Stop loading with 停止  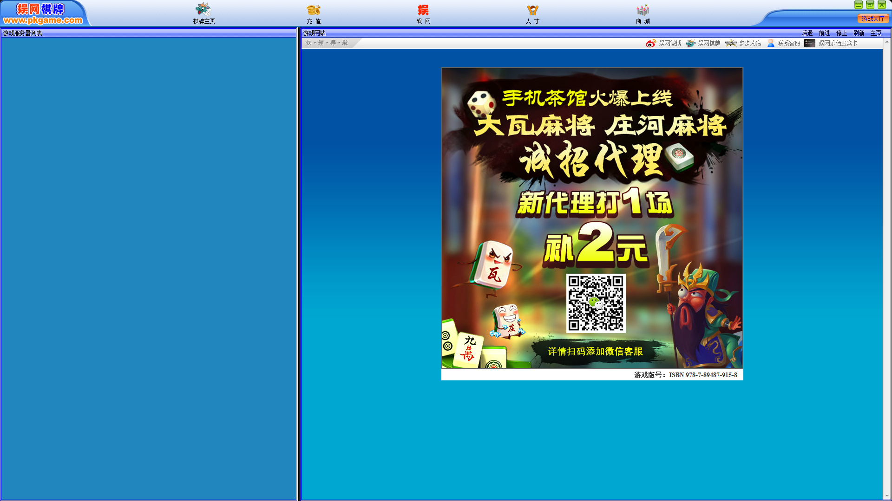(x=841, y=33)
